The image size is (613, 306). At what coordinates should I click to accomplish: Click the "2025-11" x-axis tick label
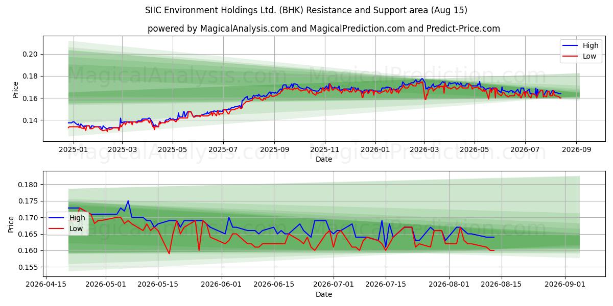(325, 149)
